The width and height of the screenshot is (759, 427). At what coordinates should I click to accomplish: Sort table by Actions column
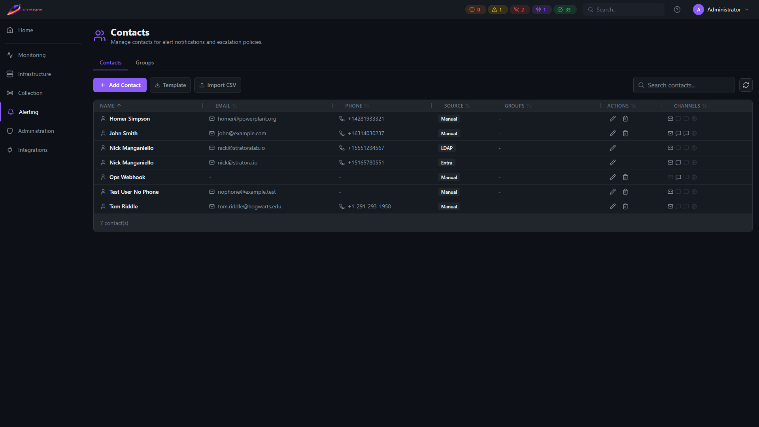621,106
